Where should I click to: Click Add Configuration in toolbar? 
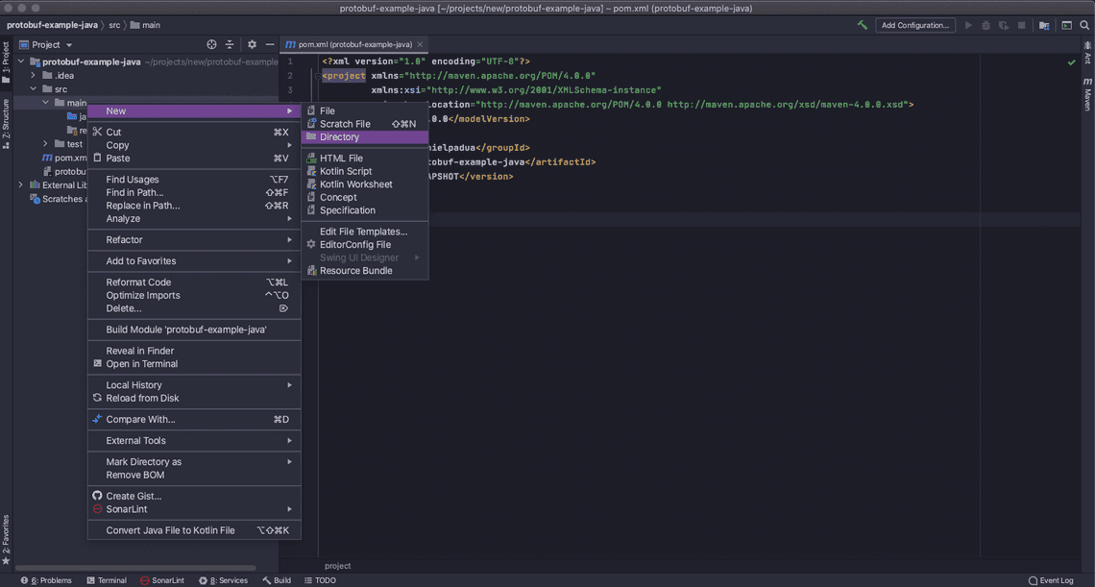click(x=914, y=25)
